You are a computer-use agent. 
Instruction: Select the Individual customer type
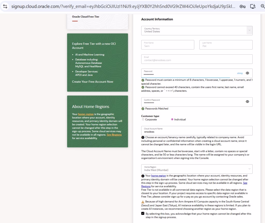tap(172, 119)
